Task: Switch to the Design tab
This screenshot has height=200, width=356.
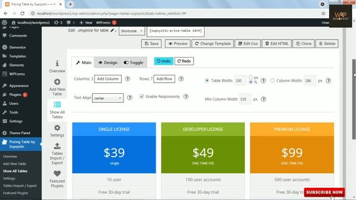Action: (x=107, y=62)
